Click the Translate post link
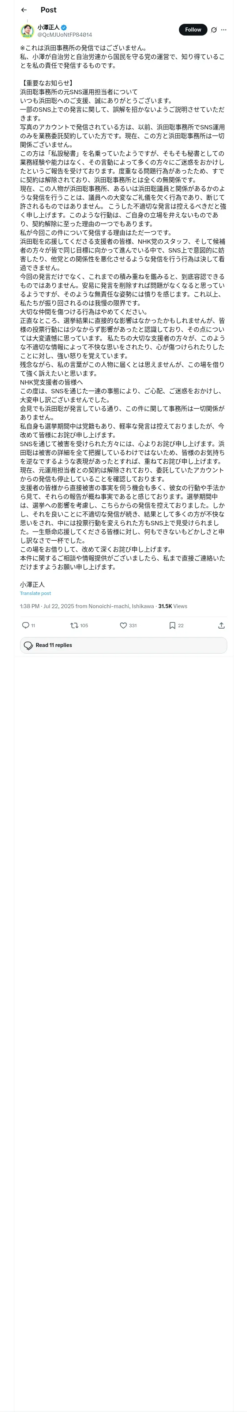Screen dimensions: 247x1412 point(35,593)
